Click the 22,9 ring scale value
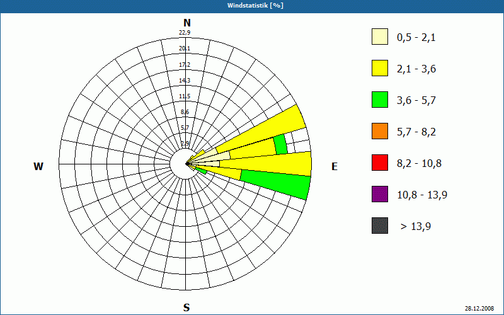The image size is (504, 315). [x=185, y=33]
